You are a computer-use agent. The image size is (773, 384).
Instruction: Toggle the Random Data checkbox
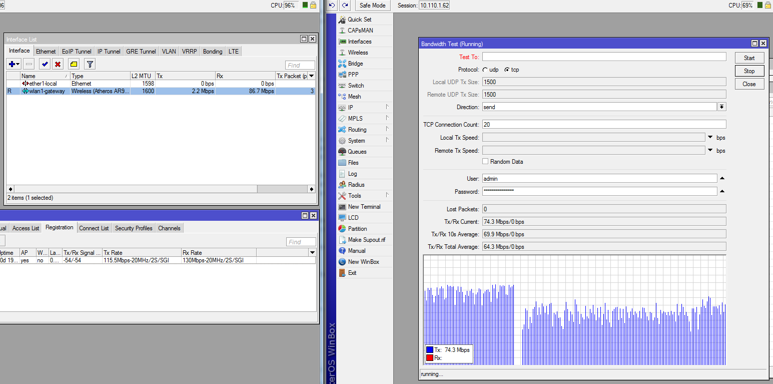(485, 162)
